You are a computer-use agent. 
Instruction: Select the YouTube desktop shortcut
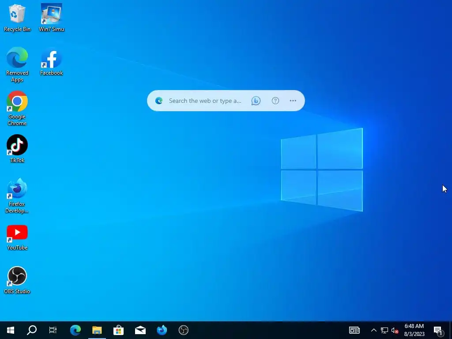pos(17,237)
